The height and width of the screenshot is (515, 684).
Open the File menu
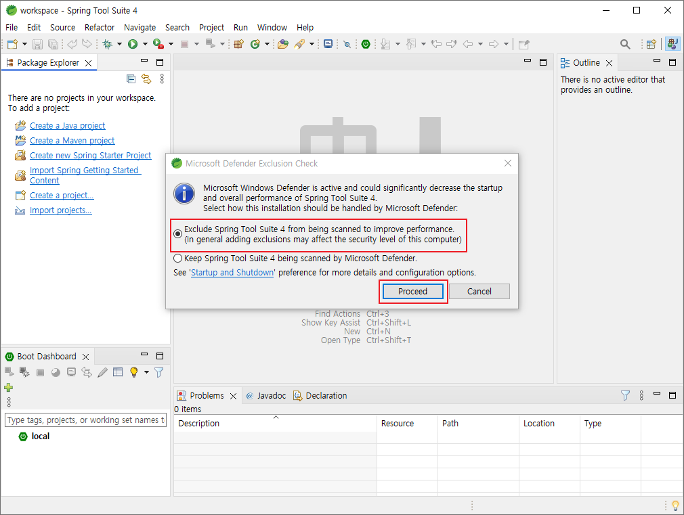coord(12,28)
